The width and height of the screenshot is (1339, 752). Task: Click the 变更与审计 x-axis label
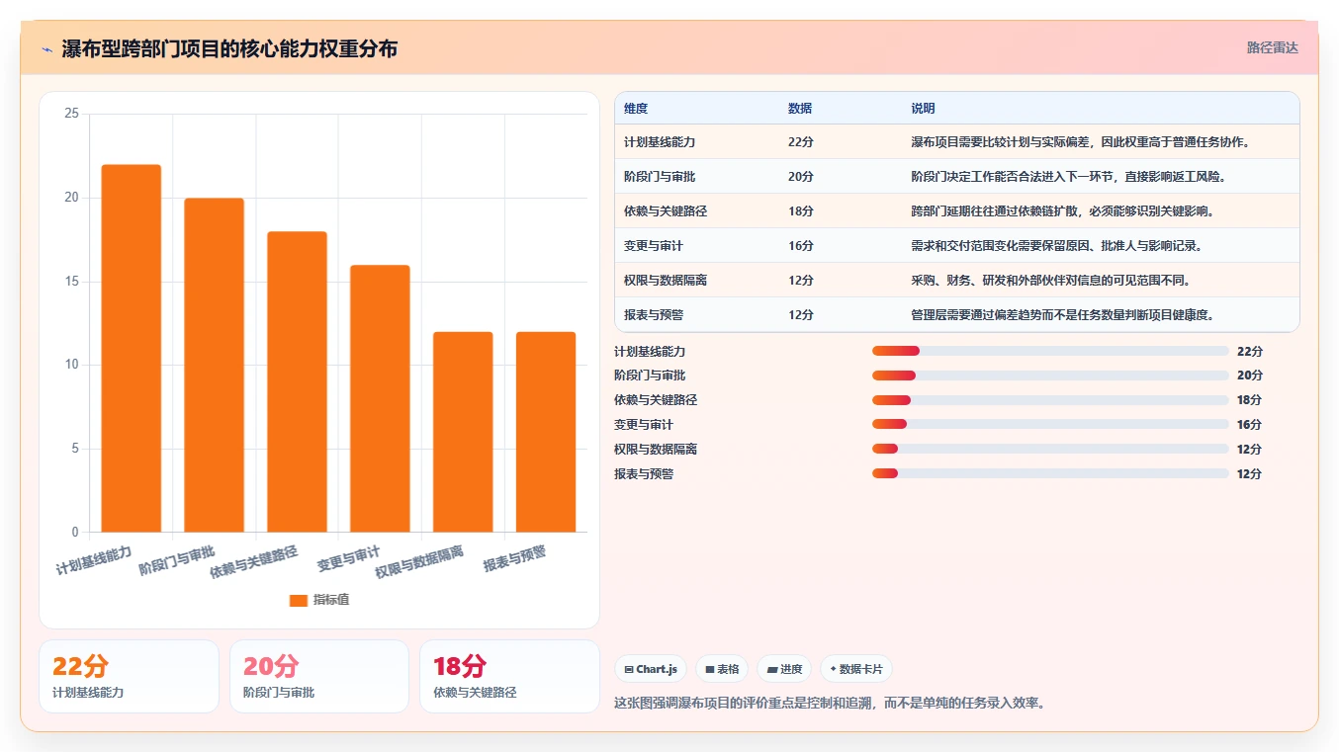tap(348, 558)
